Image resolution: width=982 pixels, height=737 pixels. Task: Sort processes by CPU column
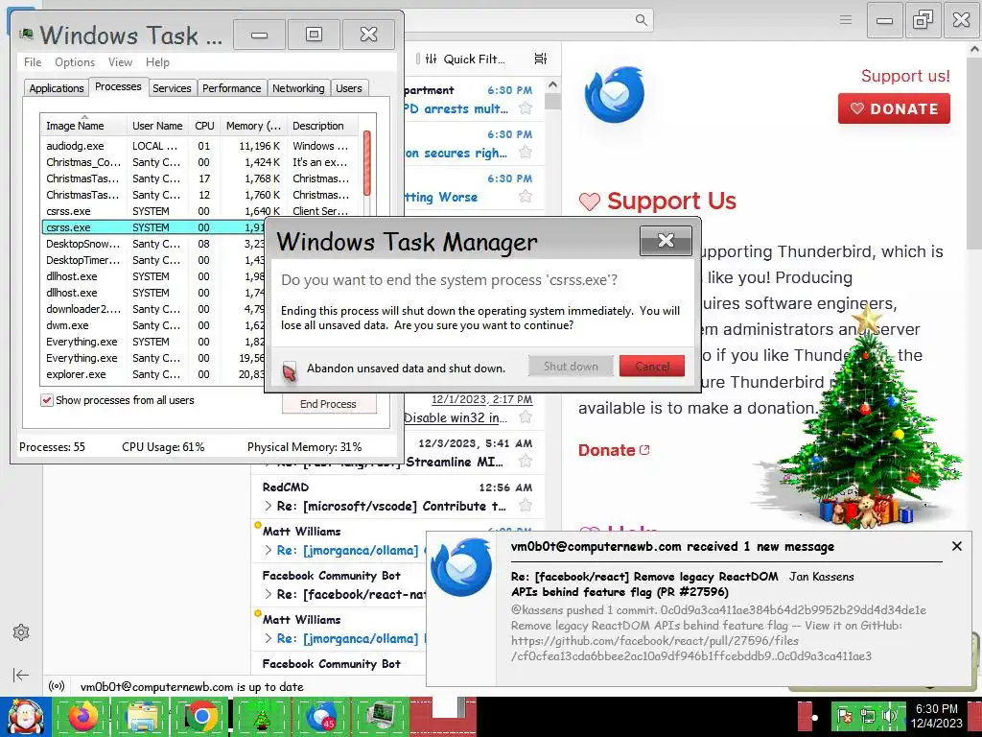pos(204,126)
